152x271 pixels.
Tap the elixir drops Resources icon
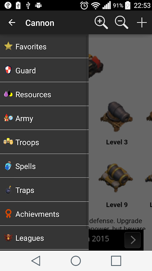tap(8, 94)
